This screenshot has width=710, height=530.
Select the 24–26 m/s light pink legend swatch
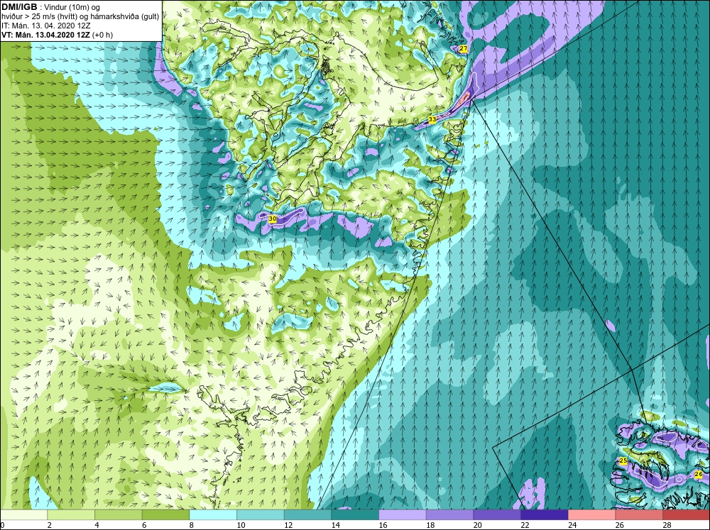pos(591,515)
